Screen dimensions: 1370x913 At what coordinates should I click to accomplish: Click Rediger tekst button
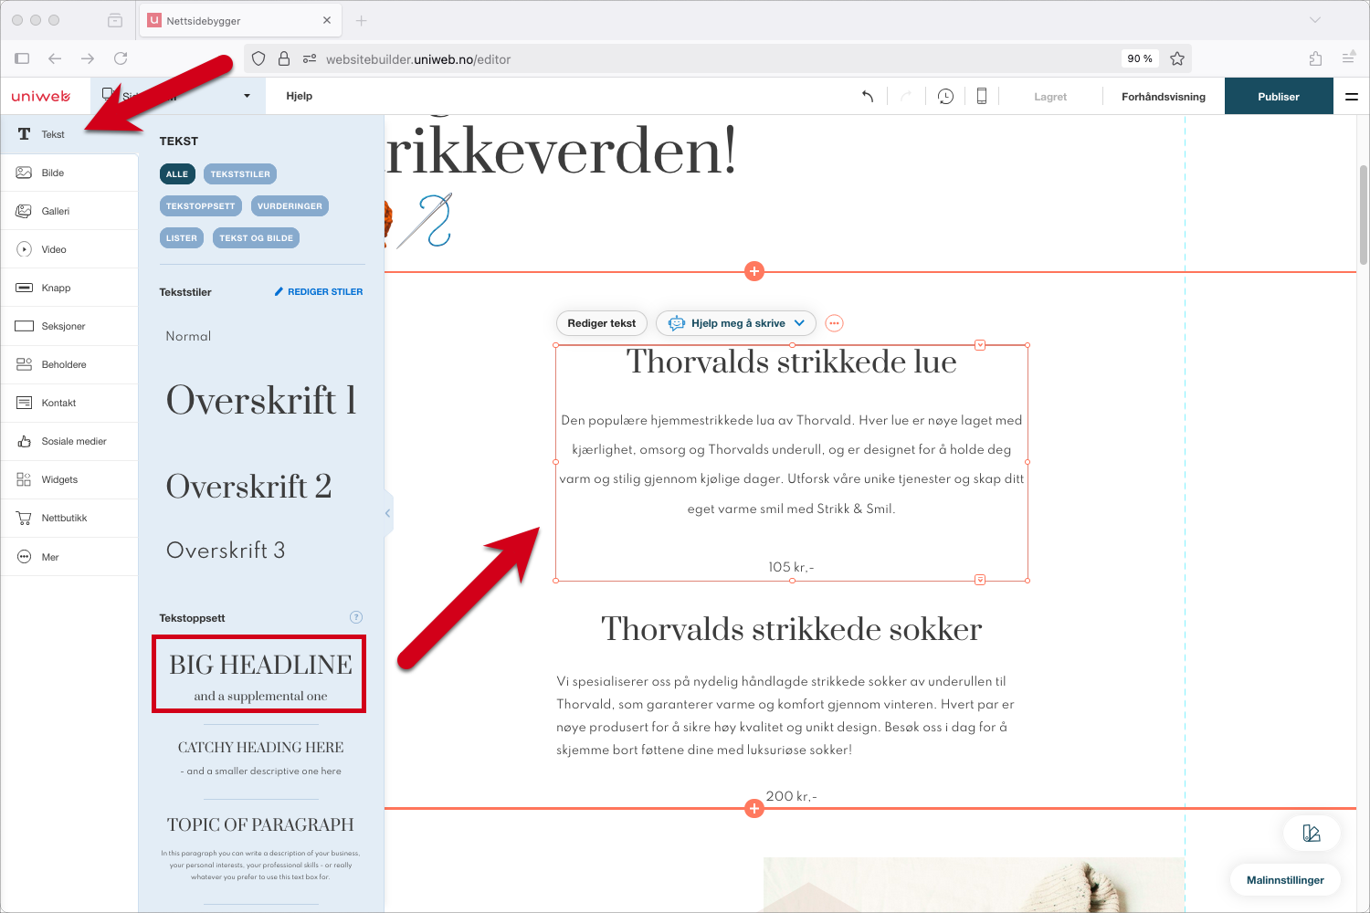click(x=602, y=323)
